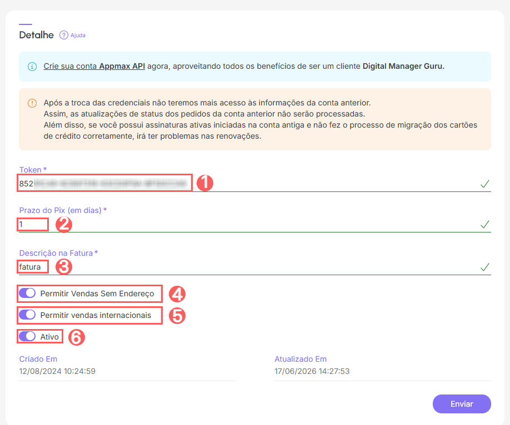Screen dimensions: 510x425
Task: Click the checkmark beside Prazo do Pix
Action: point(484,224)
